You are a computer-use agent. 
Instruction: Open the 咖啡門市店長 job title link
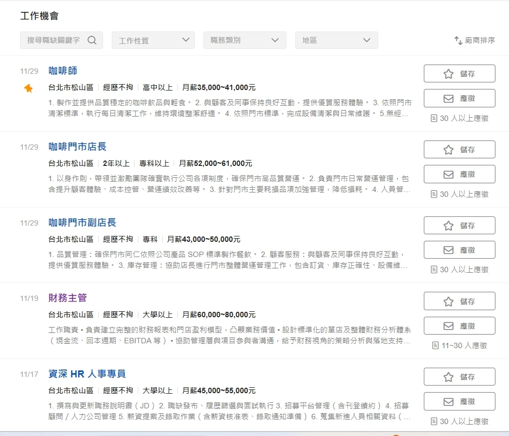78,147
